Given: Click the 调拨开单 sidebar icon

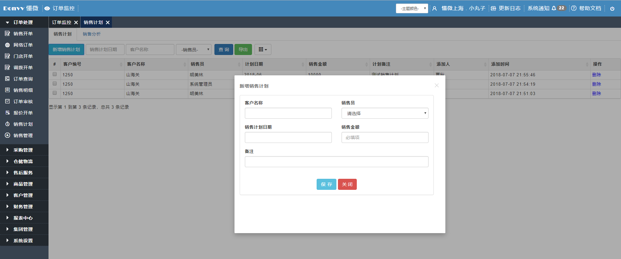Looking at the screenshot, I should (x=7, y=67).
